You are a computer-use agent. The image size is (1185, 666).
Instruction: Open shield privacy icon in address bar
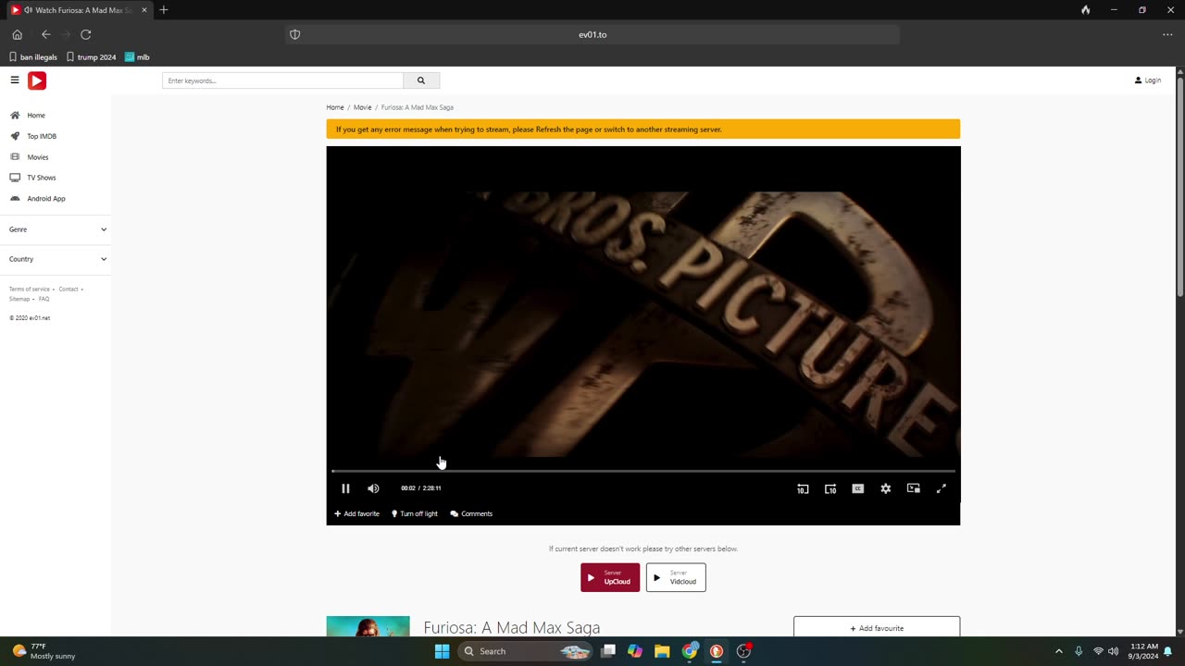tap(295, 34)
